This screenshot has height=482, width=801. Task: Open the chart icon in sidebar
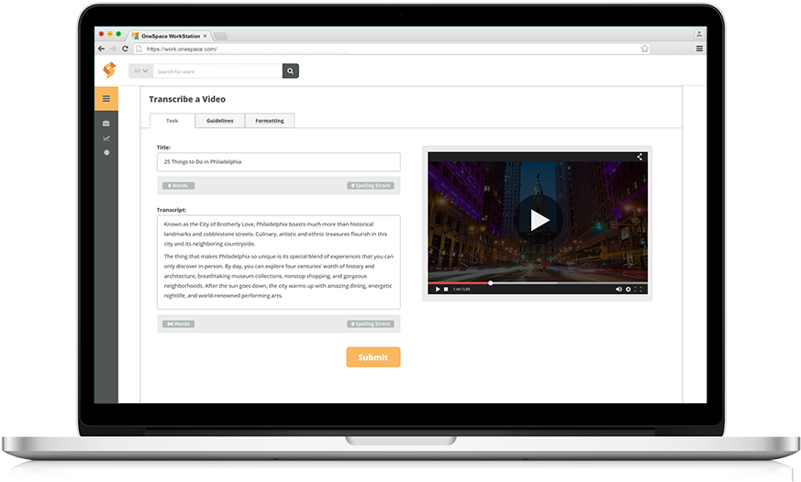click(106, 138)
